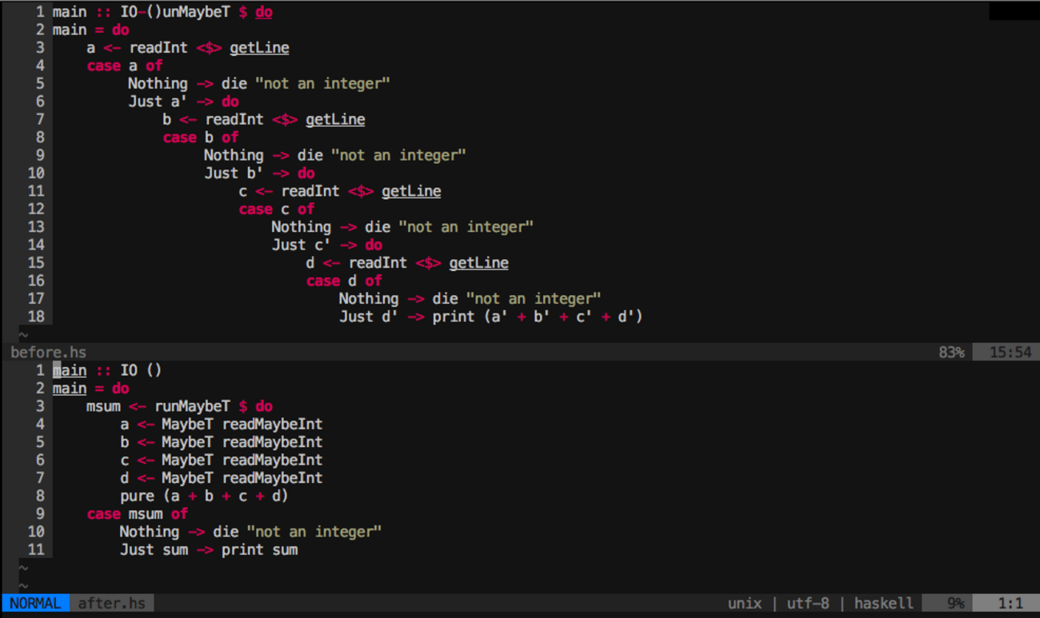
Task: Select the after.hs filename in status line
Action: [x=111, y=604]
